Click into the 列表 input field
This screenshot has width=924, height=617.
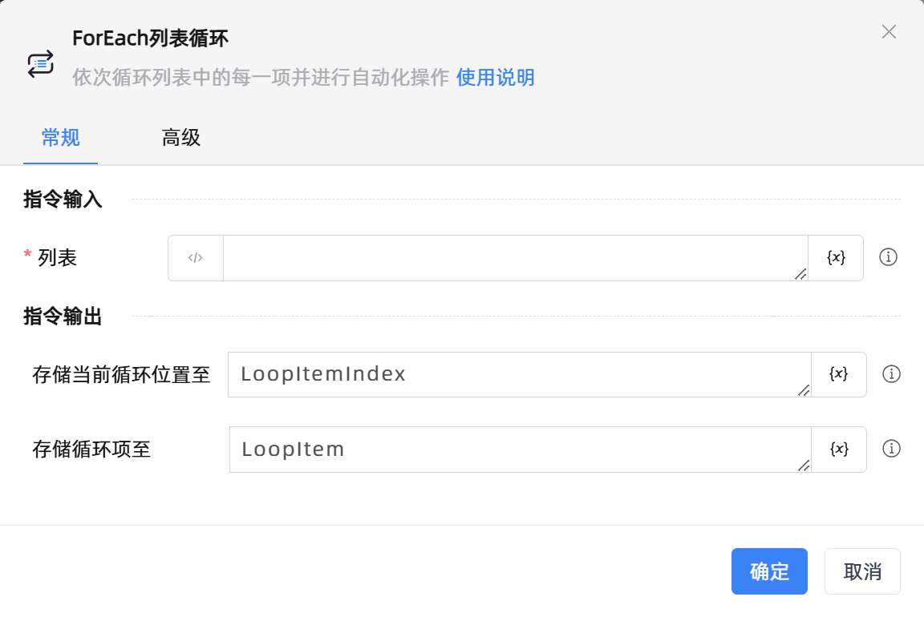click(x=513, y=258)
